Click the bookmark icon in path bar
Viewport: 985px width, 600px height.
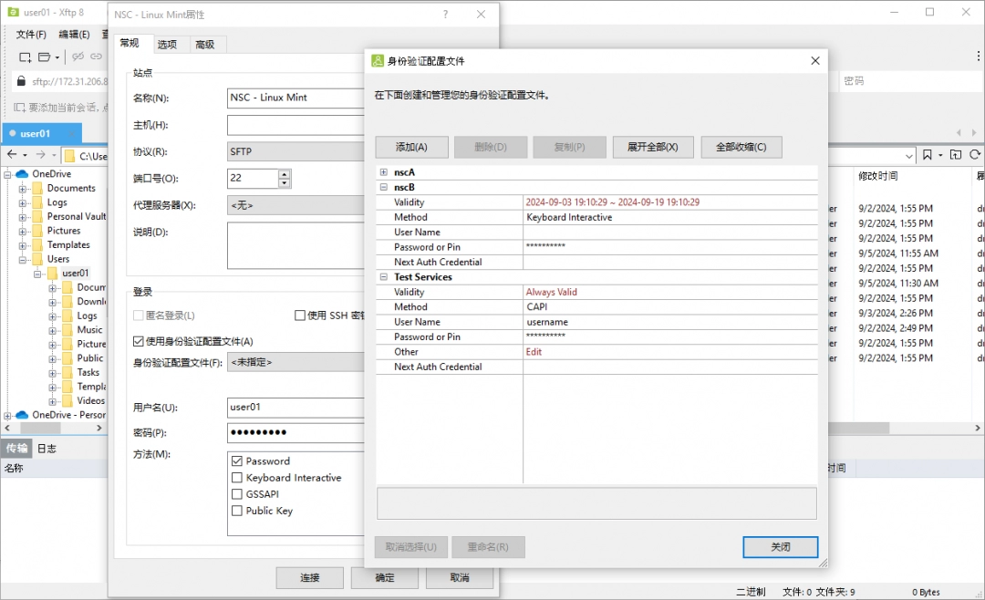[928, 155]
